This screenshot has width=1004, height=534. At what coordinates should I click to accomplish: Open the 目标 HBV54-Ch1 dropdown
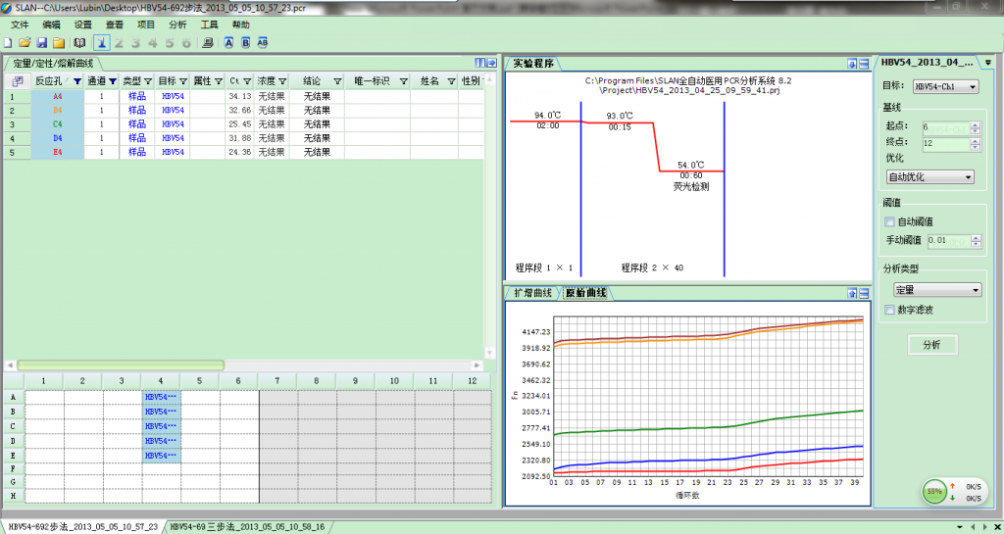[946, 86]
